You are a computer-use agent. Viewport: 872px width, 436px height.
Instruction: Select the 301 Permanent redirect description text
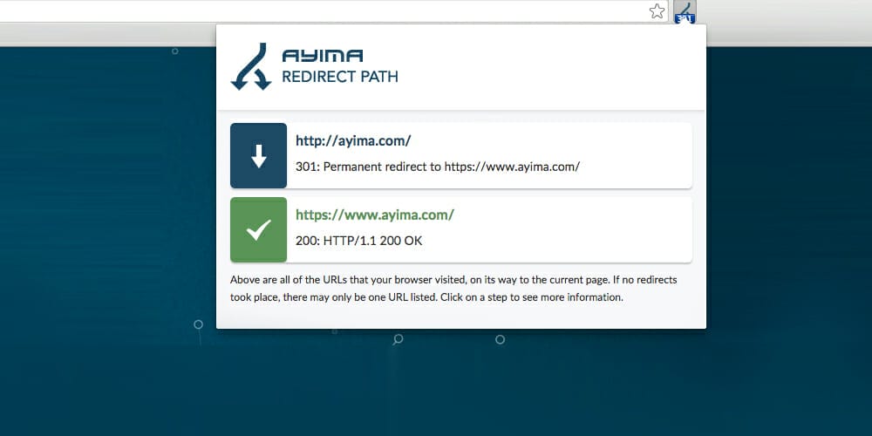[x=438, y=167]
